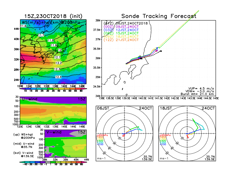The width and height of the screenshot is (230, 177).
Task: Click the "15Z,23OCT2018 (init)" header
Action: point(53,16)
